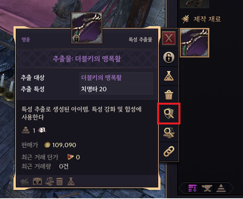Open the 더블키의 맹폭활 extraction target link
Screen dimensions: 243x199
click(x=101, y=78)
